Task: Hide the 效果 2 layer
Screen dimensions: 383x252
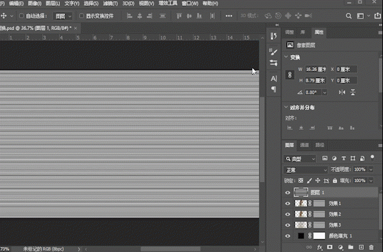Action: [288, 214]
